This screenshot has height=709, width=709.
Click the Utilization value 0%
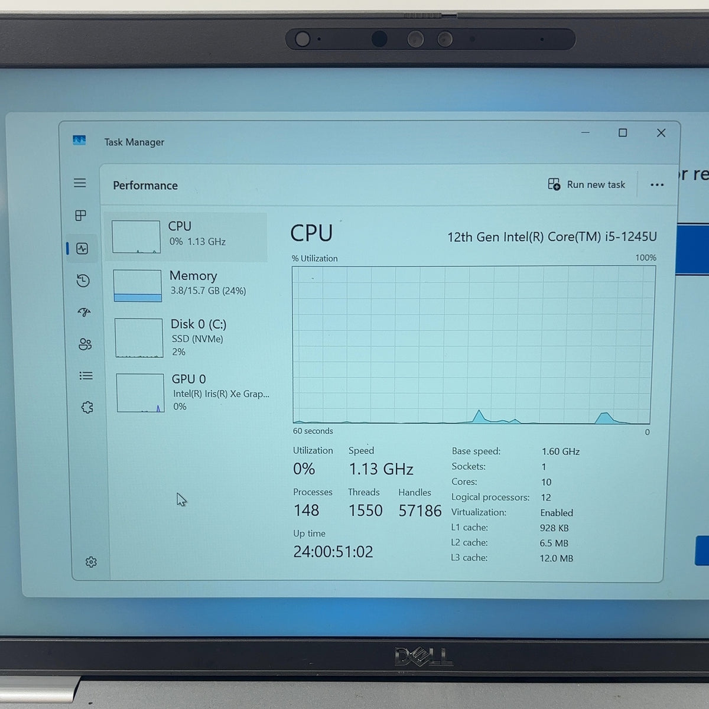click(x=304, y=469)
